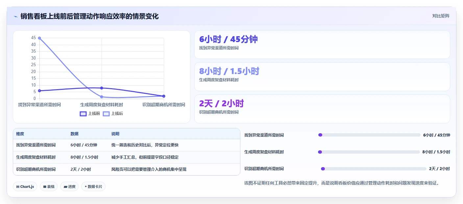Click chart x-axis label 识别超期商机所需时间

(x=164, y=105)
